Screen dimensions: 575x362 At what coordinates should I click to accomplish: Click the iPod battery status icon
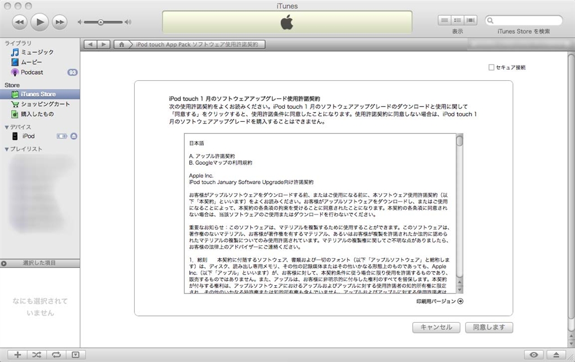click(x=62, y=136)
